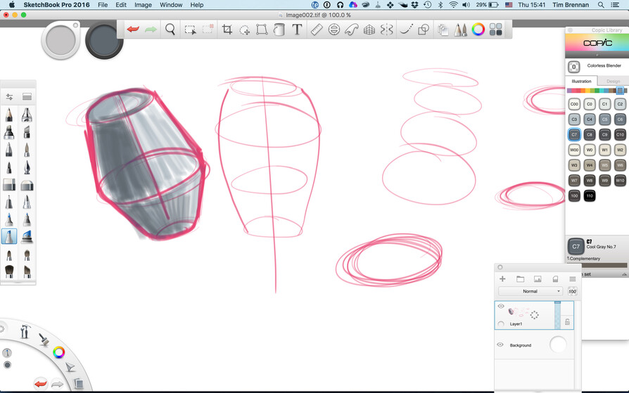The height and width of the screenshot is (393, 629).
Task: Select the Colorless Blender marker
Action: [574, 66]
